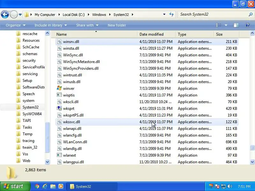Viewport: 255px width, 191px height.
Task: Focus the Search System32 box
Action: pos(213,14)
